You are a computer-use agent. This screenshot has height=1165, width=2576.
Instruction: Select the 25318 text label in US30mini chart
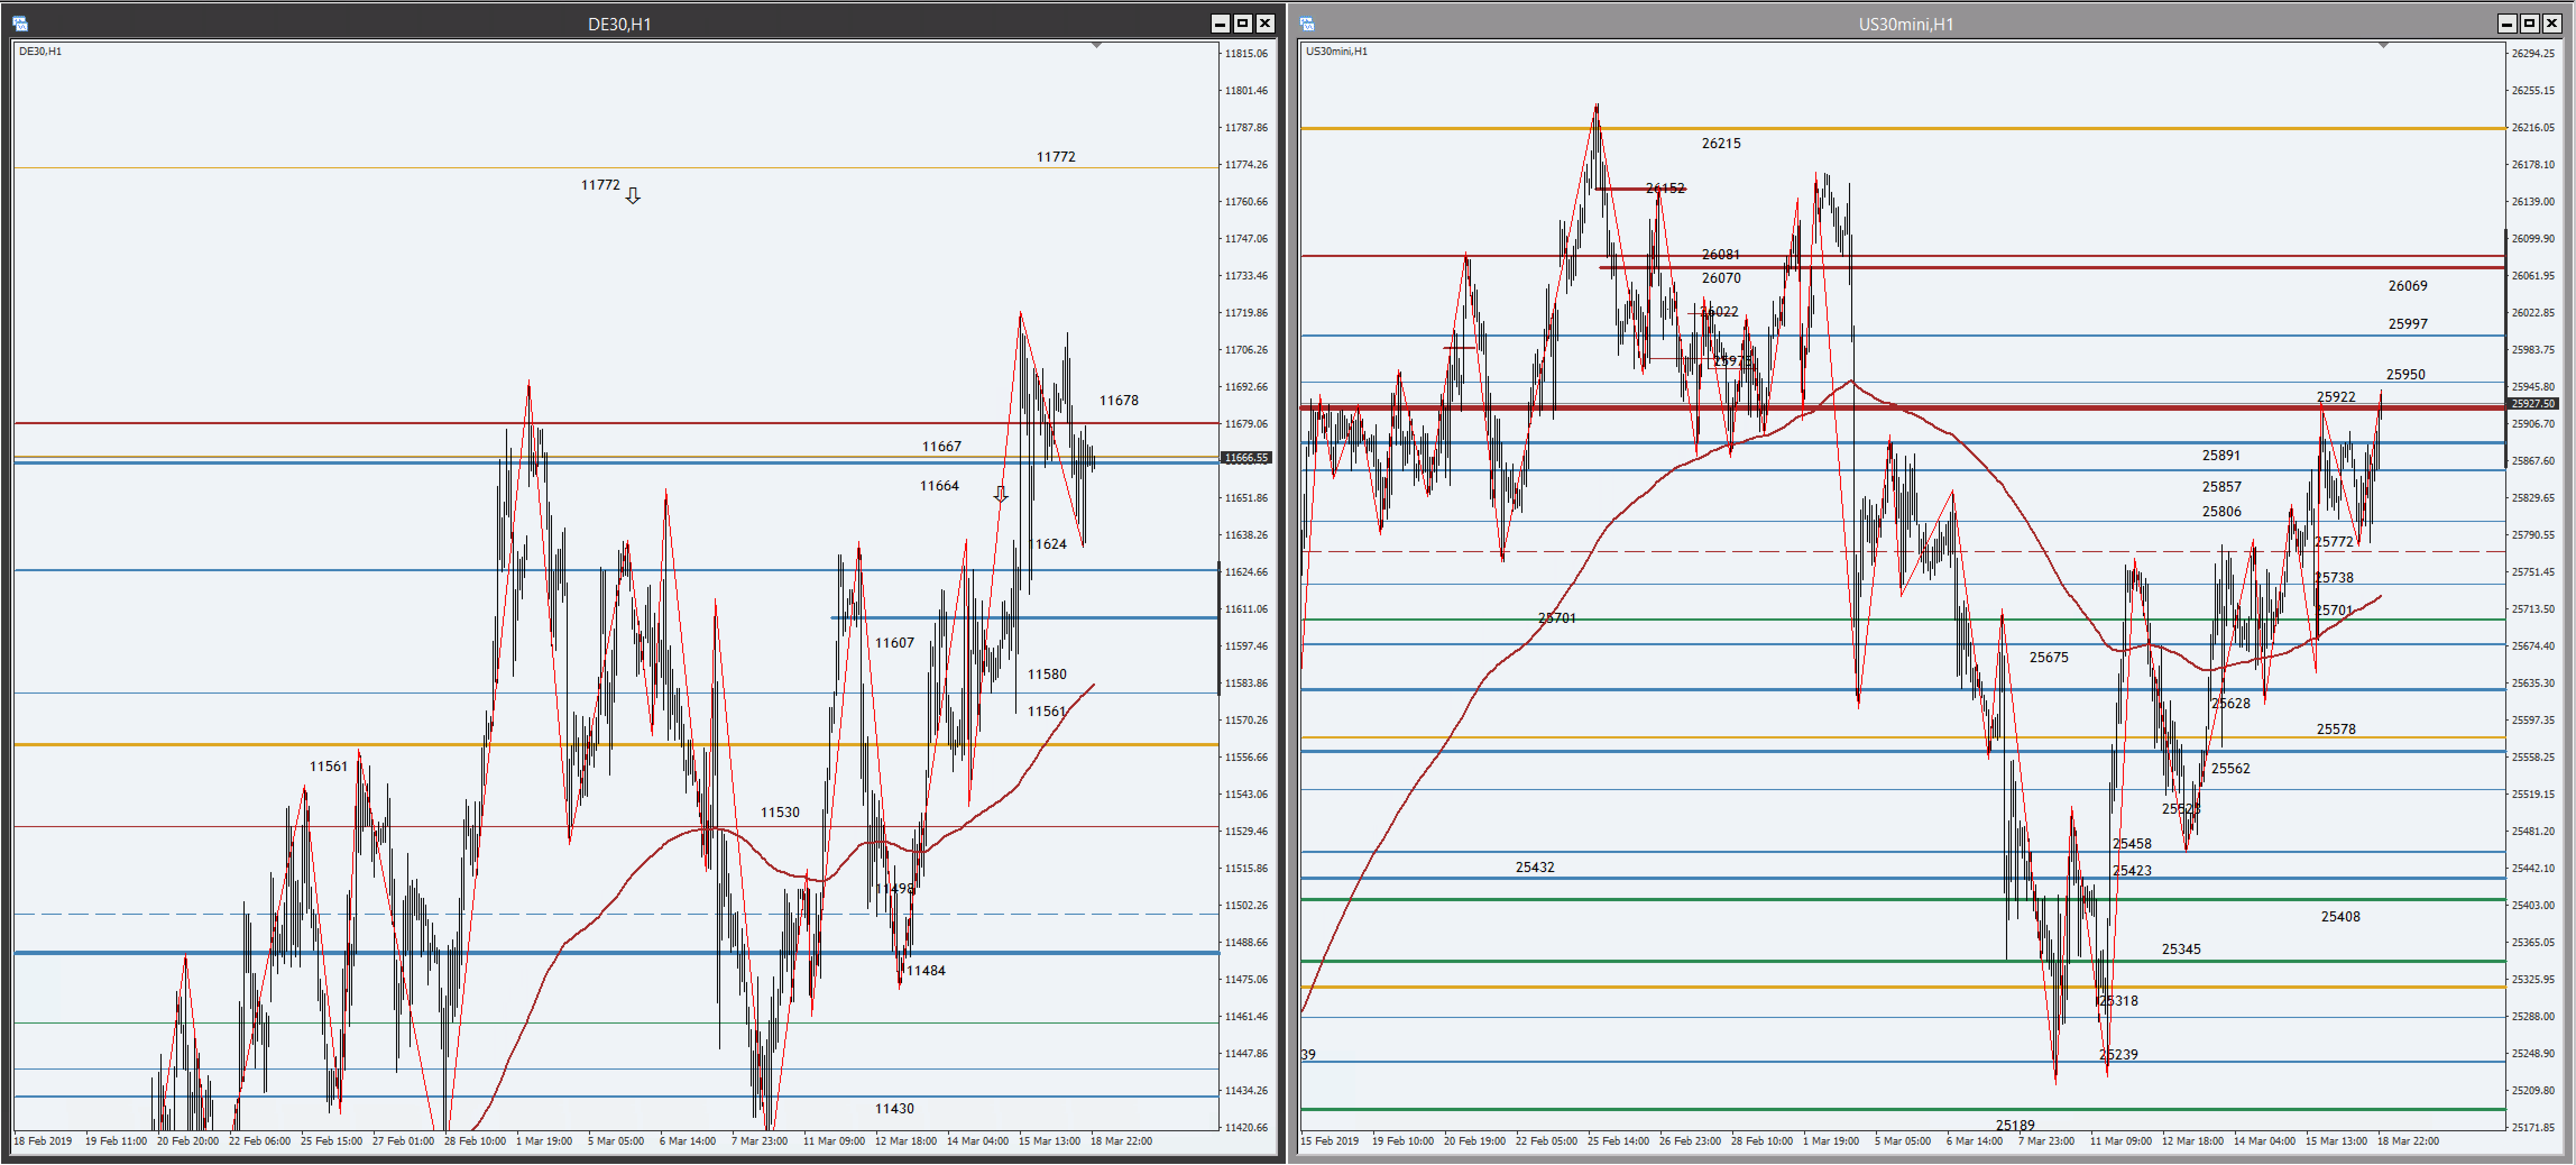tap(2120, 1001)
